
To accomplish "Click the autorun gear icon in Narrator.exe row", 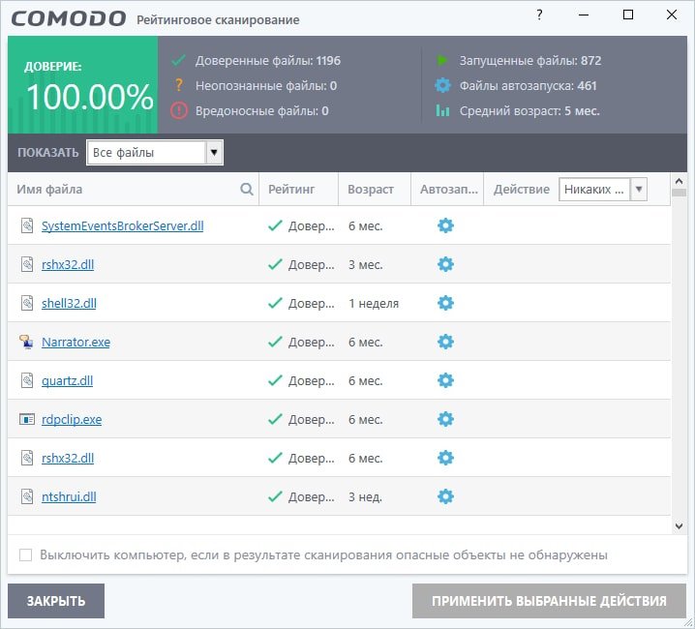I will tap(445, 342).
